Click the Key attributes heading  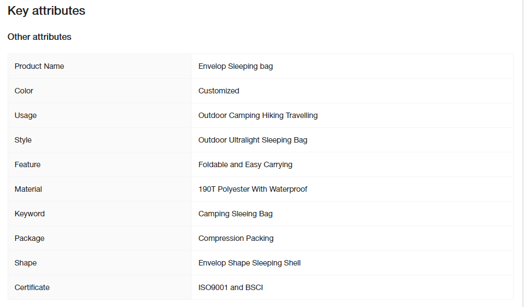pyautogui.click(x=46, y=11)
